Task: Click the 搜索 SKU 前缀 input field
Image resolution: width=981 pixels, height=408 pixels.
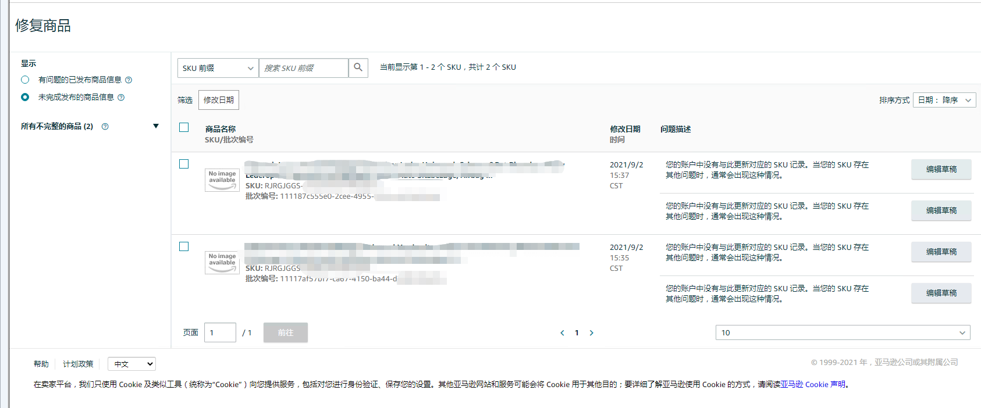Action: pos(303,68)
